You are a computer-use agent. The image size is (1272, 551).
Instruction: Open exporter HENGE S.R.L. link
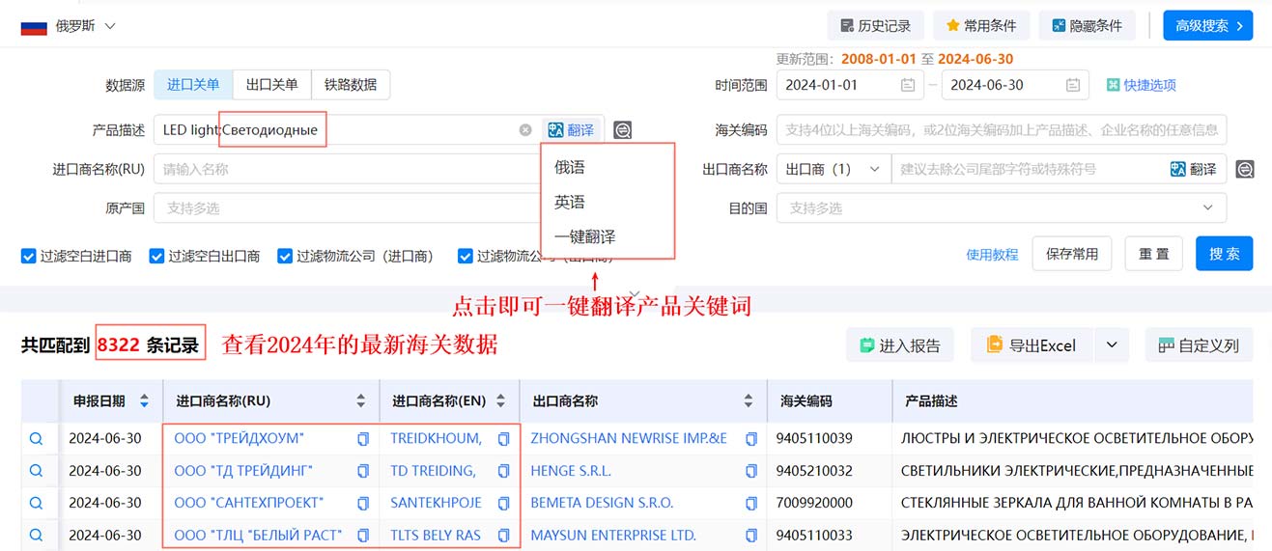click(x=571, y=471)
